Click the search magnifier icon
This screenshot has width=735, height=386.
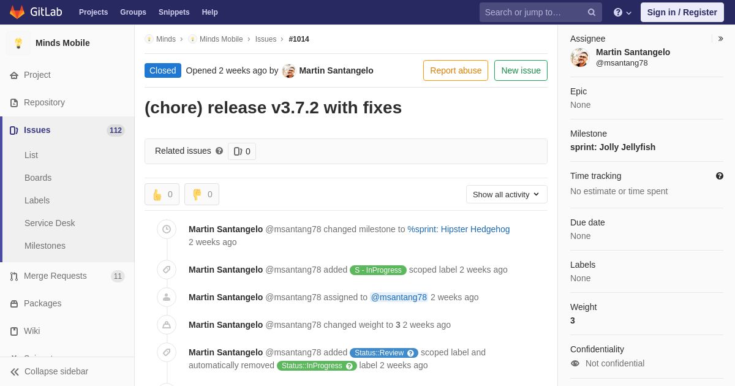591,12
